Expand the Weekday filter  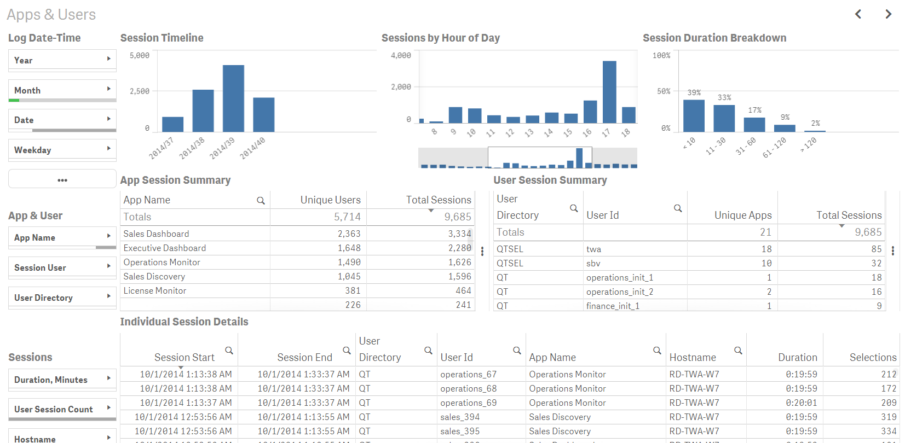tap(62, 150)
